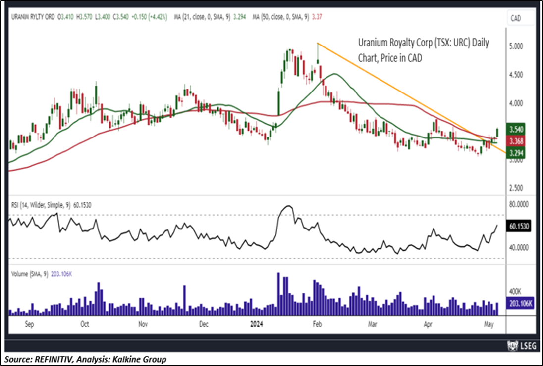Viewport: 543px width, 366px height.
Task: Click the 4.500 price axis label
Action: click(x=516, y=75)
